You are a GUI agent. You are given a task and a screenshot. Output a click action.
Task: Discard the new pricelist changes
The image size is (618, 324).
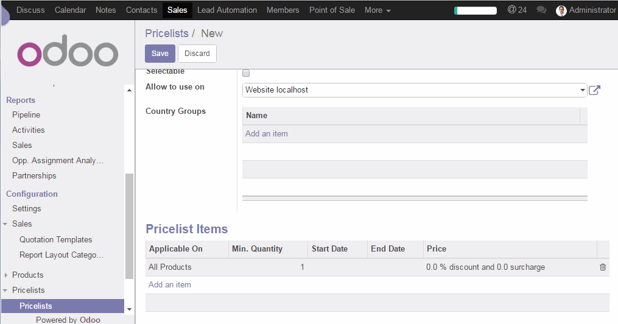click(x=197, y=54)
